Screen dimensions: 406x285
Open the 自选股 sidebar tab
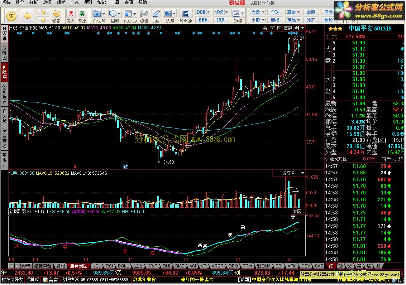4,116
